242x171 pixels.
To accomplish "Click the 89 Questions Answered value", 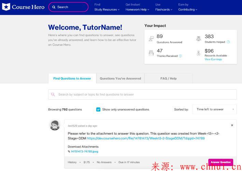I will tap(160, 36).
